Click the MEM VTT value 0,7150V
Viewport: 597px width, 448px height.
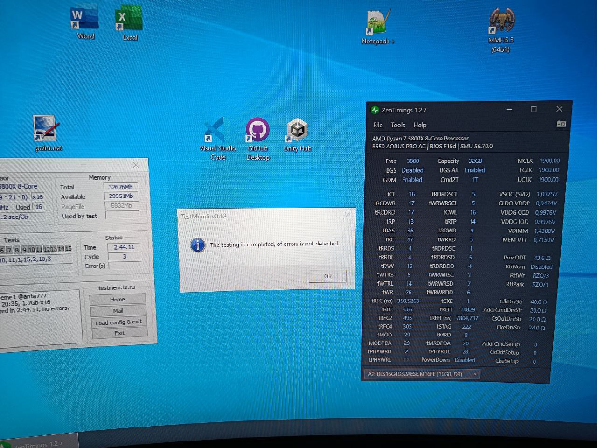coord(544,240)
